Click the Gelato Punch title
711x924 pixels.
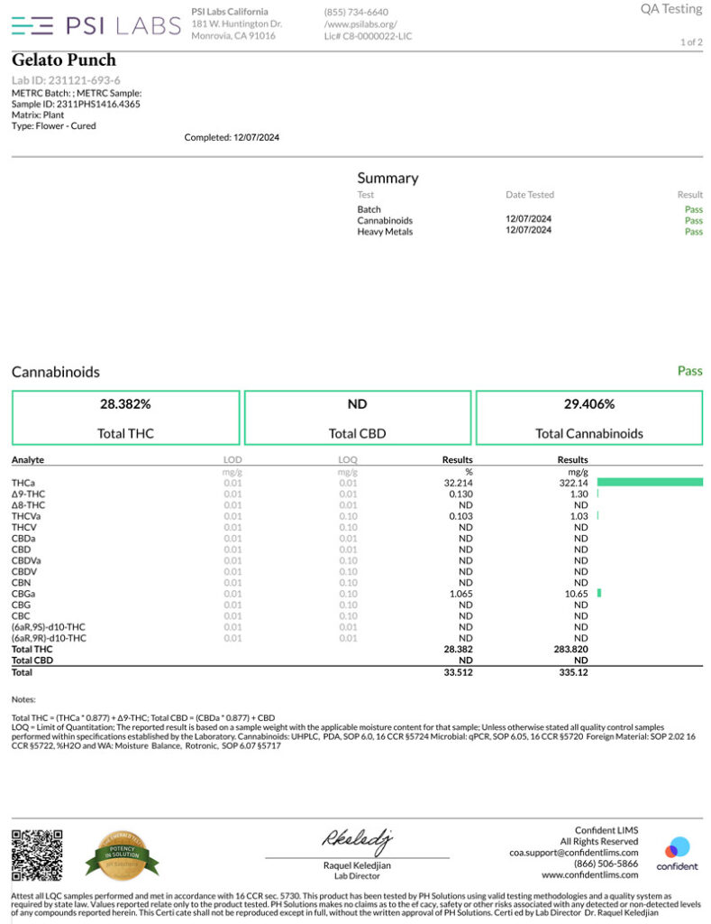(x=64, y=60)
